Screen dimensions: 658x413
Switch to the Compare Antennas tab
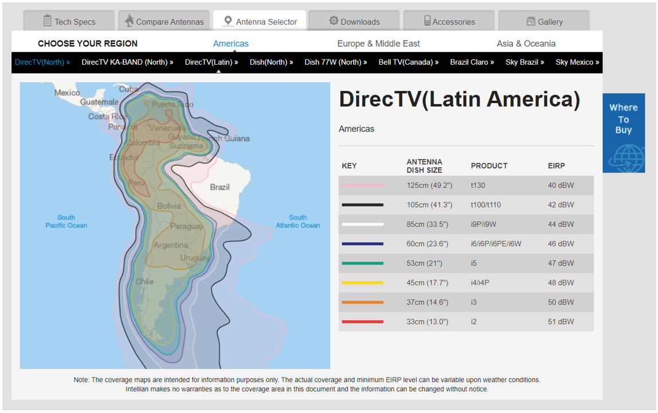(x=164, y=21)
